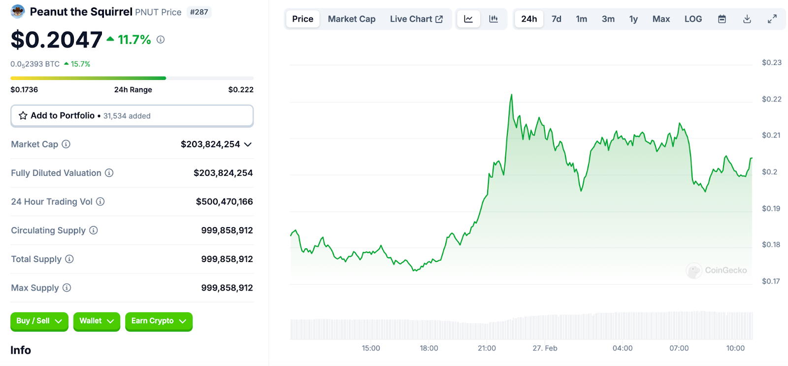Click the 31,534 added text

(127, 116)
